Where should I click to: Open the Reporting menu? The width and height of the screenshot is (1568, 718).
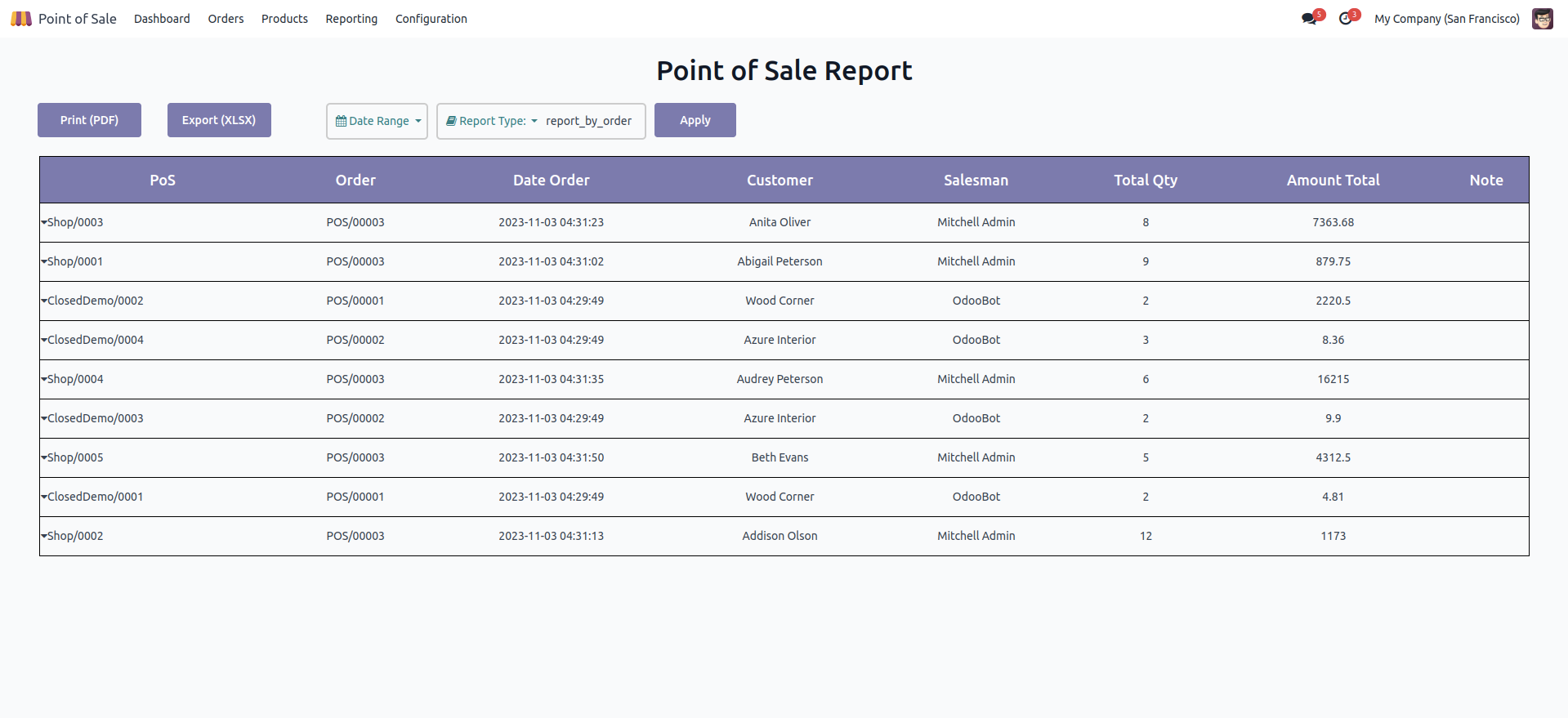tap(351, 19)
